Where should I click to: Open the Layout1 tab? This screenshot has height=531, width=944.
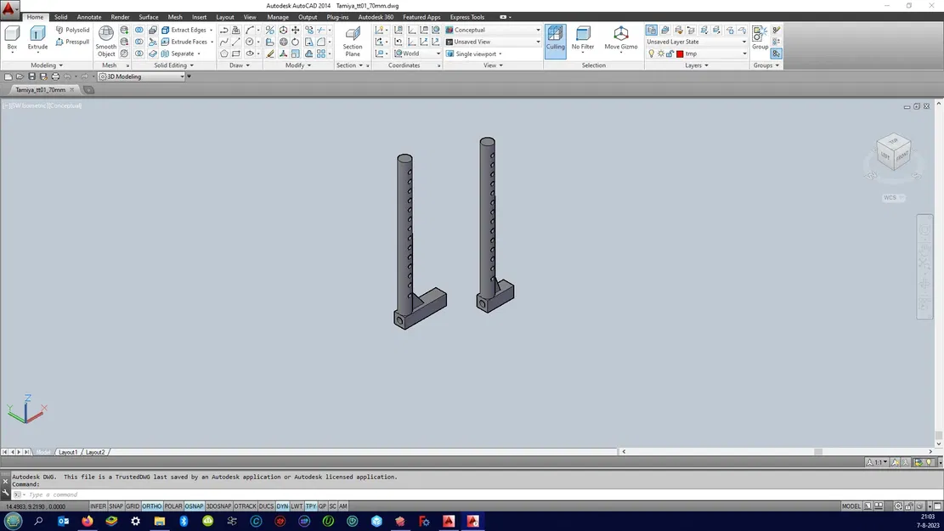(x=68, y=452)
